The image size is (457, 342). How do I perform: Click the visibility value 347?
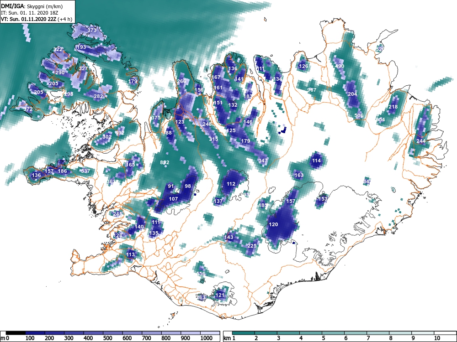coord(263,160)
